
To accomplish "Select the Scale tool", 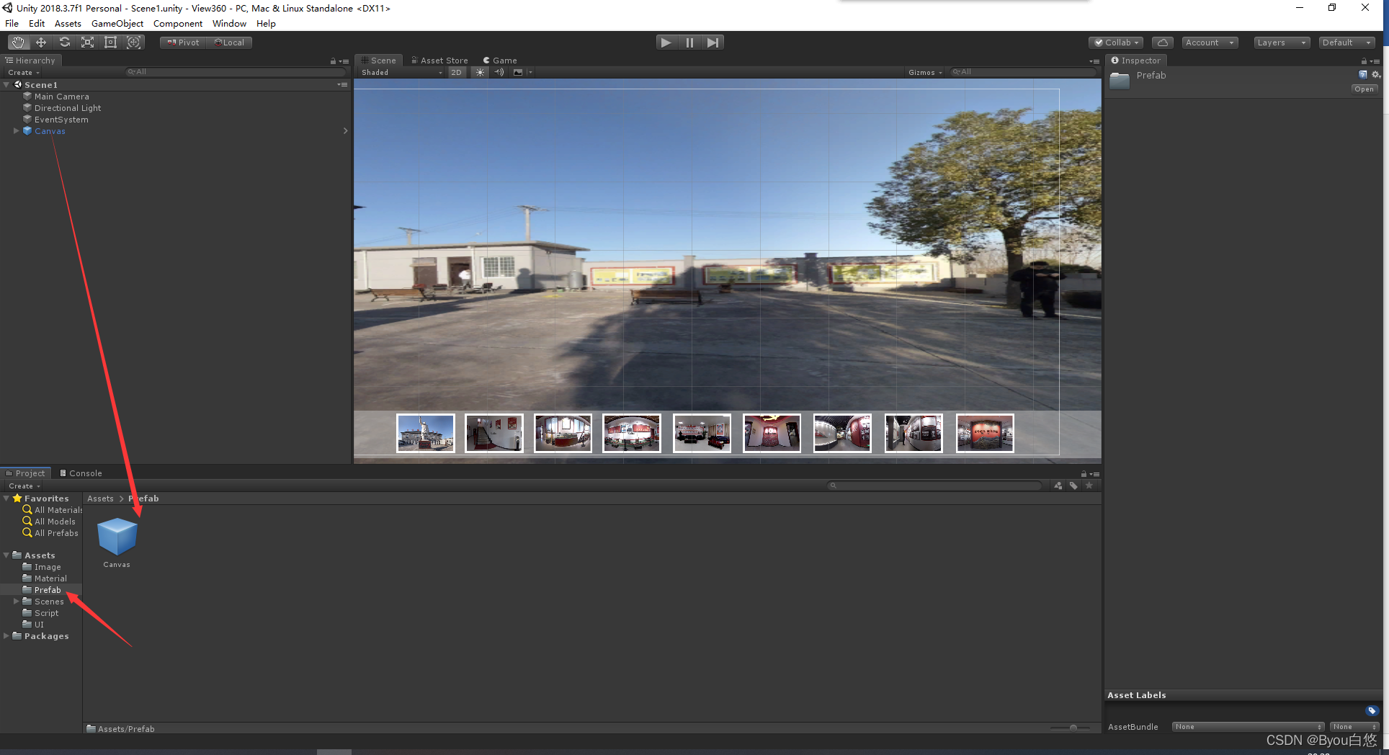I will point(87,43).
